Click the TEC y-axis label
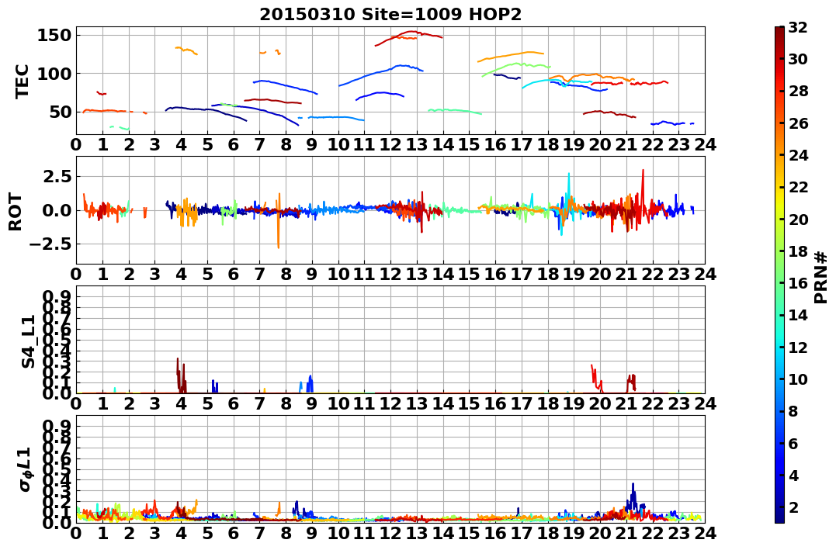 coord(22,81)
